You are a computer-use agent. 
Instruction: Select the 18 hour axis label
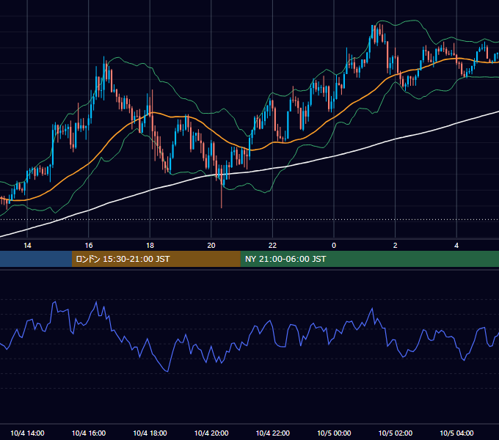tap(150, 246)
